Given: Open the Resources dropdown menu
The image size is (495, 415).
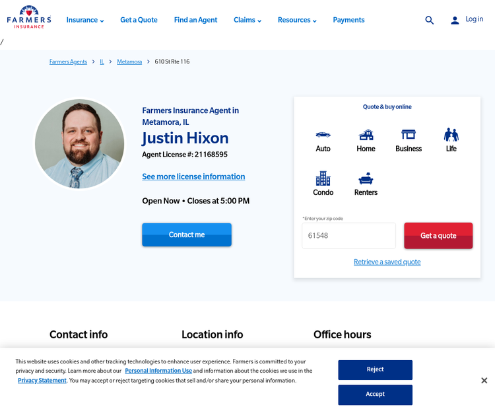Looking at the screenshot, I should coord(297,20).
